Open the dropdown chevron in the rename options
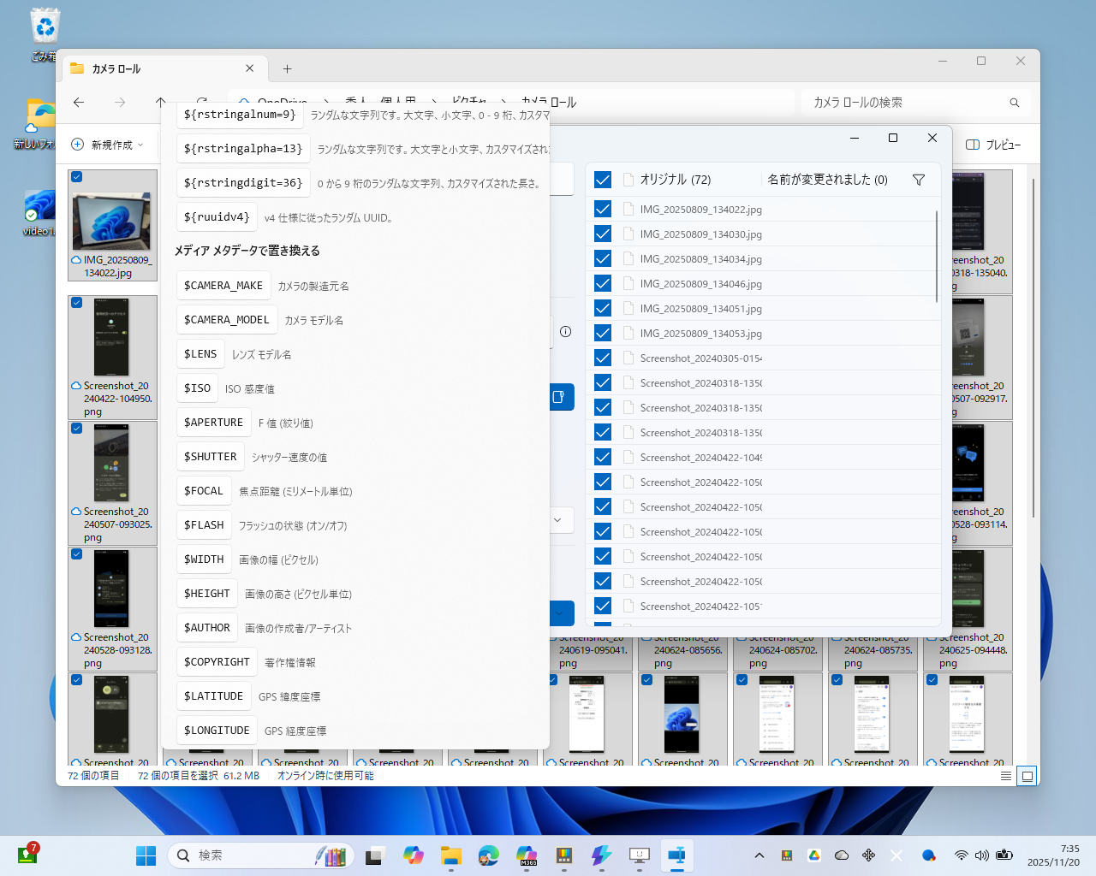1096x876 pixels. pyautogui.click(x=557, y=520)
